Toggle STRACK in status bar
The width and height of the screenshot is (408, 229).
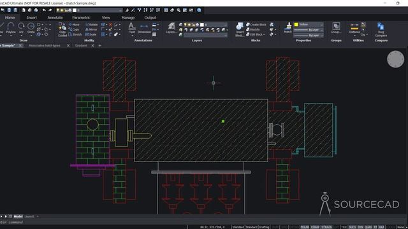pyautogui.click(x=326, y=227)
